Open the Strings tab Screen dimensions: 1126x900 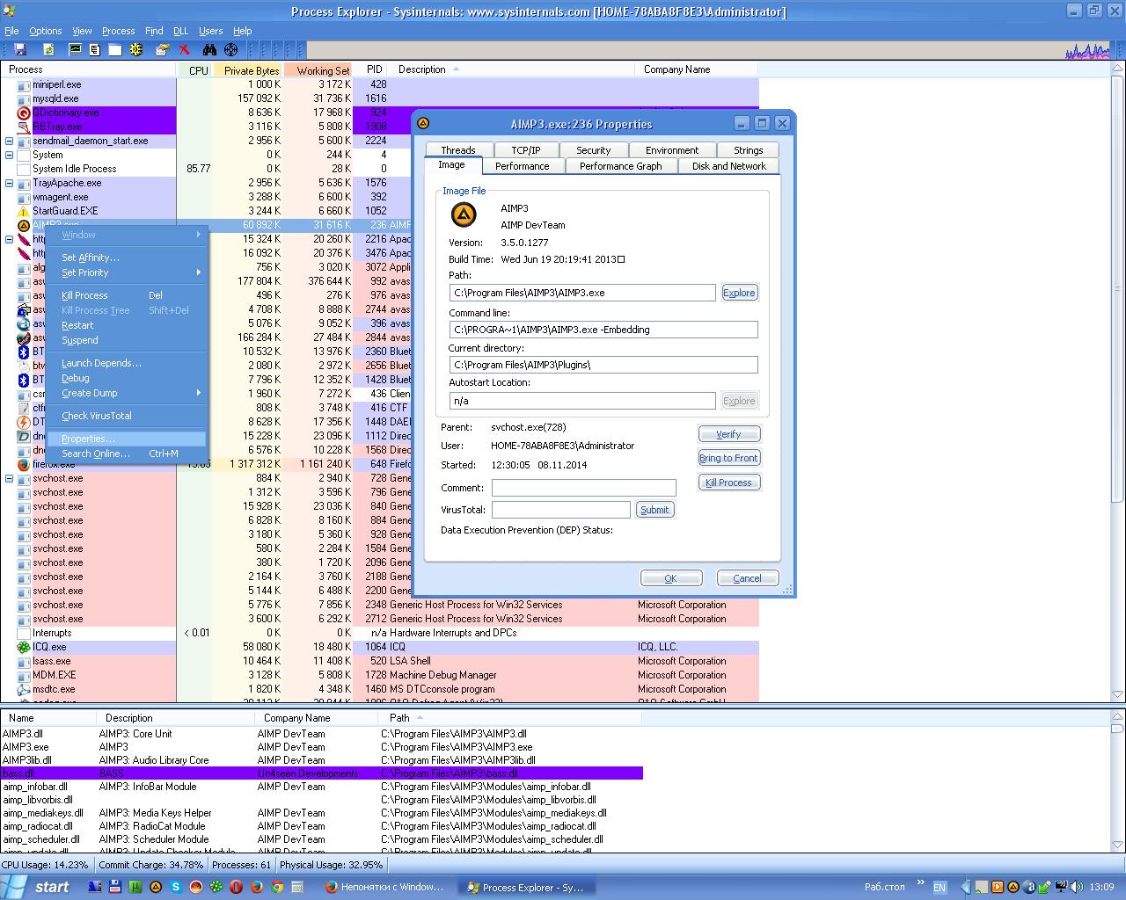pyautogui.click(x=748, y=150)
